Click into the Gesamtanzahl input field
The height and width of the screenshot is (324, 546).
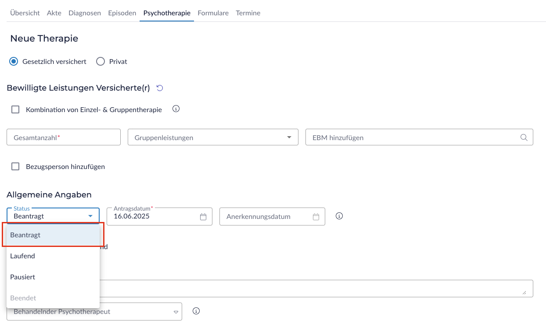(64, 137)
